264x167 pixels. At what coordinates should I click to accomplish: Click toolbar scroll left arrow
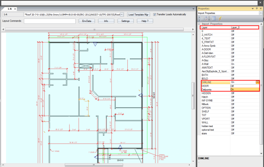point(3,29)
